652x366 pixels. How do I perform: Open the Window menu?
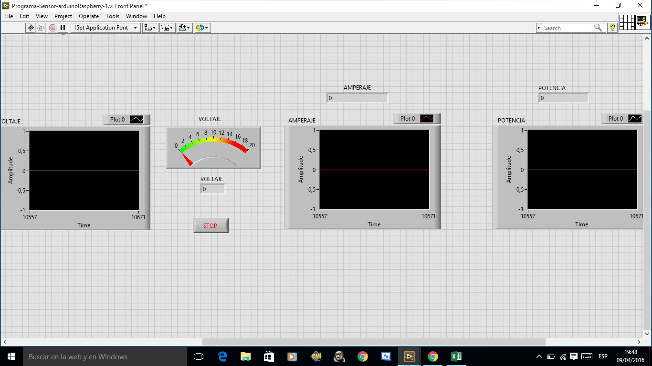coord(137,16)
